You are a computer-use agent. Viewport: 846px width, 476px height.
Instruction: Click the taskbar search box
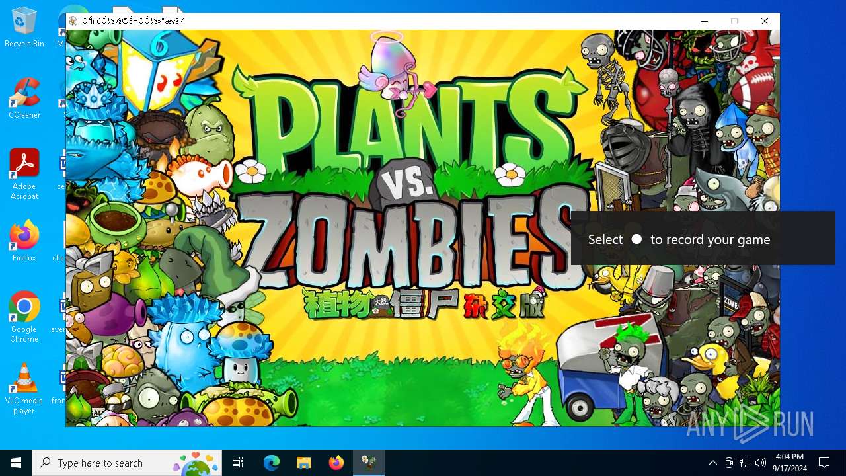127,463
